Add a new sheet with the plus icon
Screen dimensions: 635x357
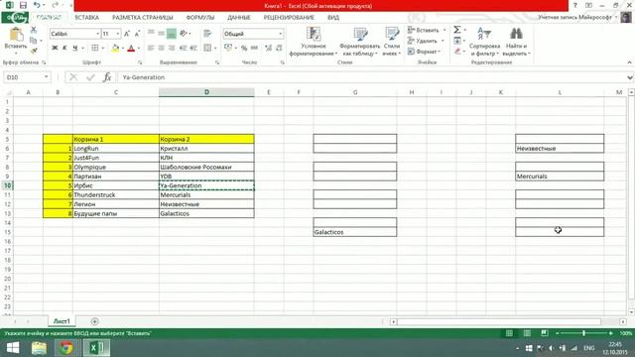coord(95,321)
